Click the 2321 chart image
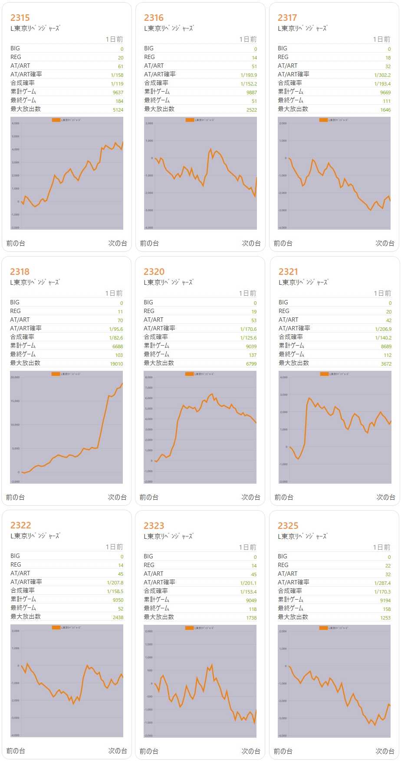The image size is (401, 762). (335, 427)
